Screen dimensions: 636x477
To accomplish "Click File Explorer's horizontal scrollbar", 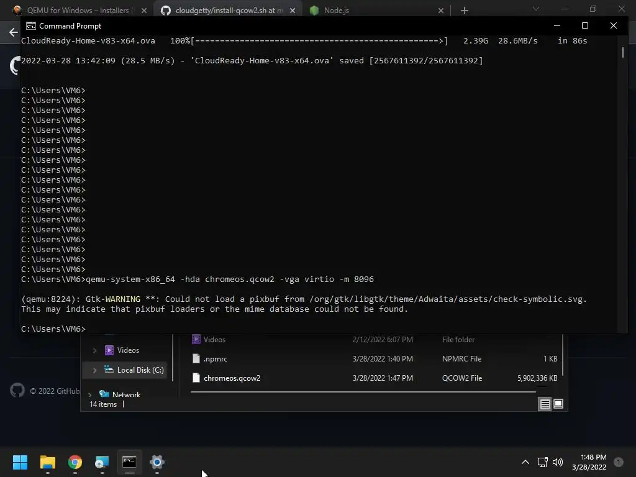I will click(363, 392).
